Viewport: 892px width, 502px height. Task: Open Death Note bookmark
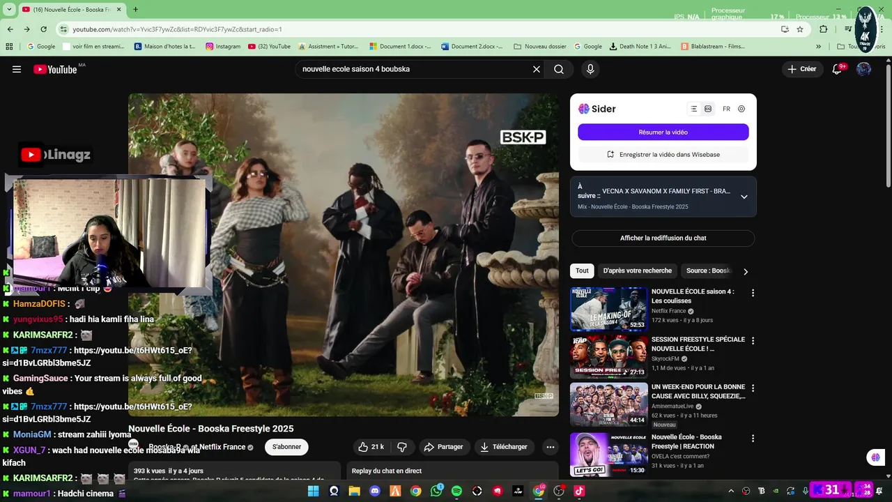(640, 46)
